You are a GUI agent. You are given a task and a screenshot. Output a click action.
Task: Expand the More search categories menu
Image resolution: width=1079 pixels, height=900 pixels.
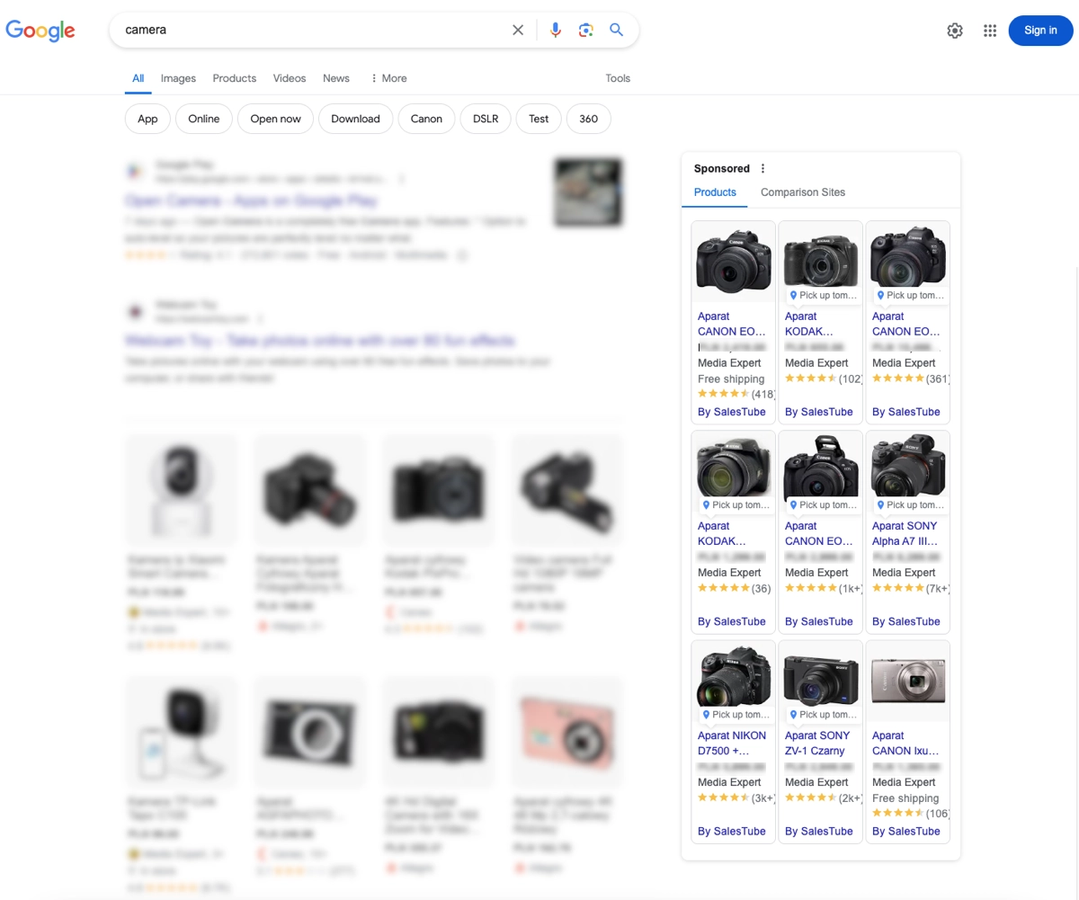point(388,78)
